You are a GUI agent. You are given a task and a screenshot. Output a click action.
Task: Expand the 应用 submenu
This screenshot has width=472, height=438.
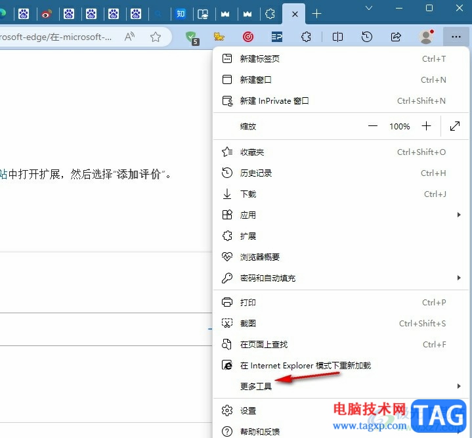click(x=341, y=215)
